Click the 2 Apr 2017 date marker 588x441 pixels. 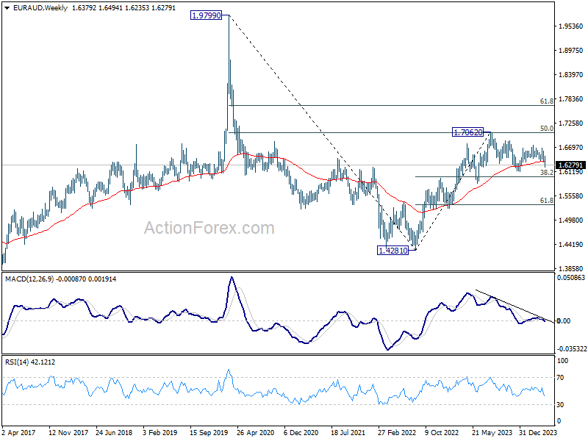point(19,432)
